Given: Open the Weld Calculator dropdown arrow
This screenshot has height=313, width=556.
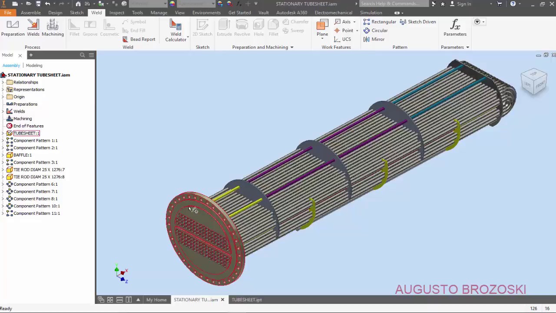Looking at the screenshot, I should pyautogui.click(x=188, y=37).
